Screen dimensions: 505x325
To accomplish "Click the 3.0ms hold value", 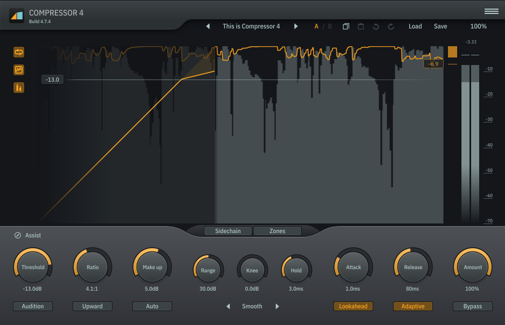I will (296, 288).
